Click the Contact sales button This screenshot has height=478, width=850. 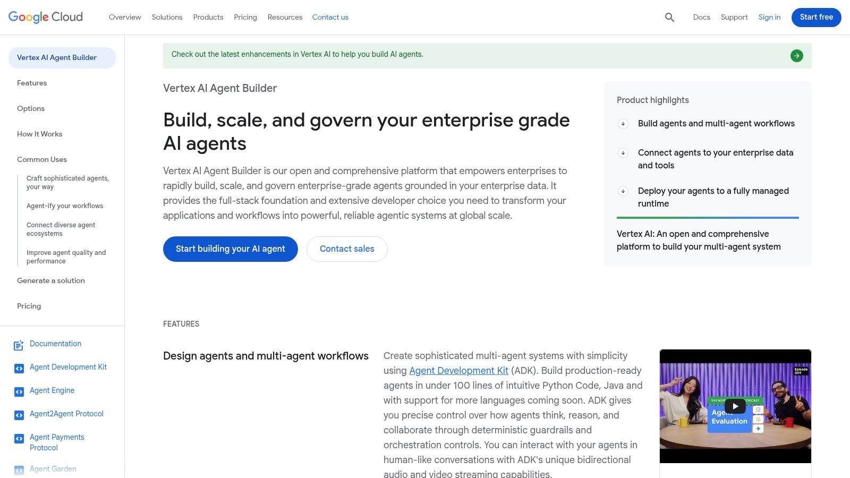tap(346, 249)
